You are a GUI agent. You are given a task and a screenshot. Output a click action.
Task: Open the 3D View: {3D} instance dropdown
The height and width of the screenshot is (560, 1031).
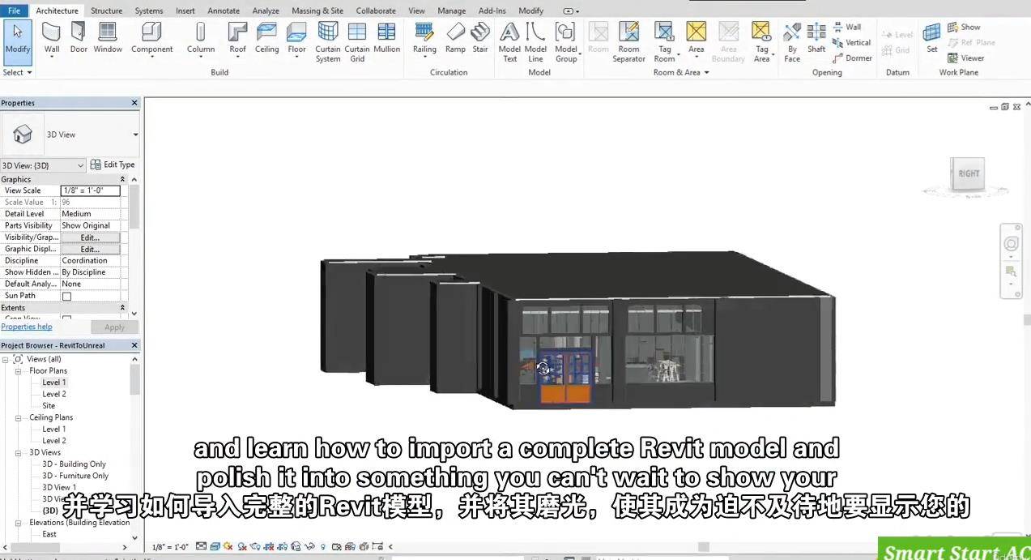[44, 165]
